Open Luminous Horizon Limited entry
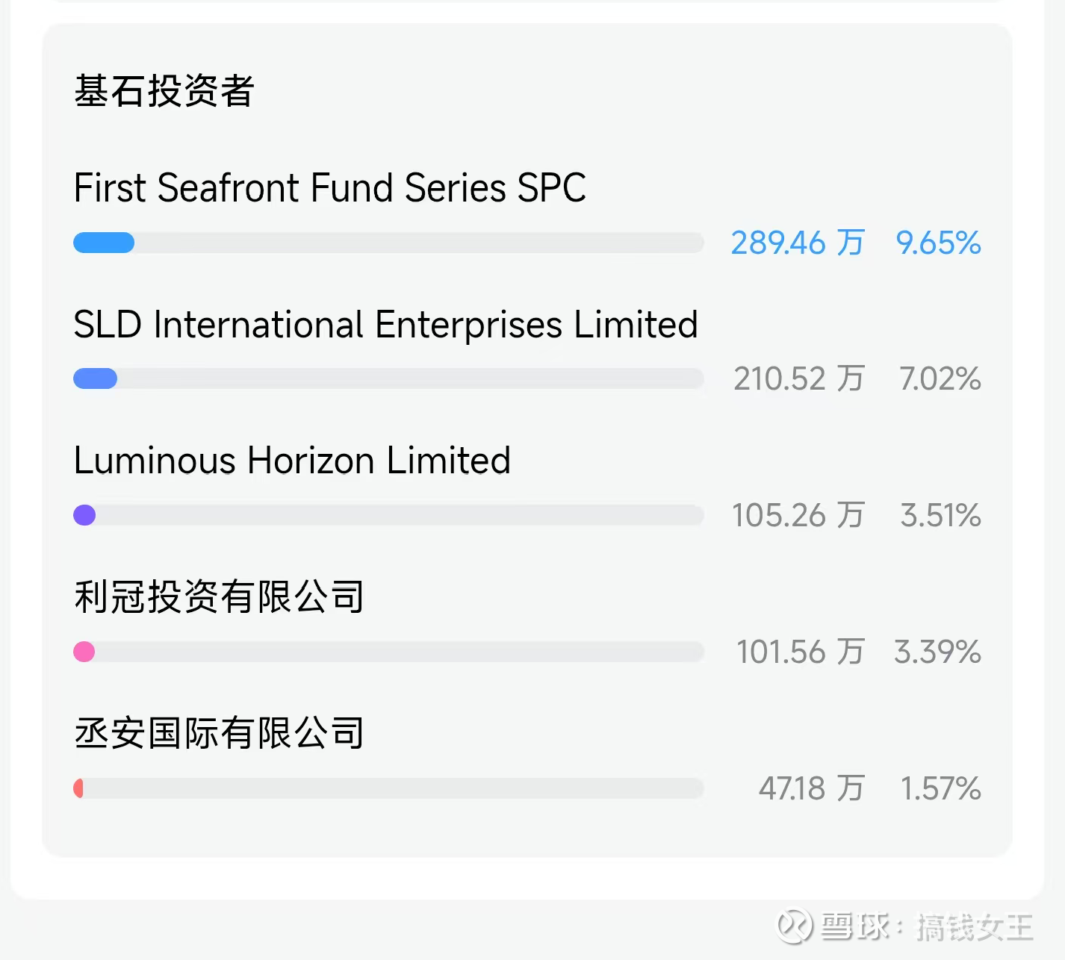 pyautogui.click(x=292, y=461)
